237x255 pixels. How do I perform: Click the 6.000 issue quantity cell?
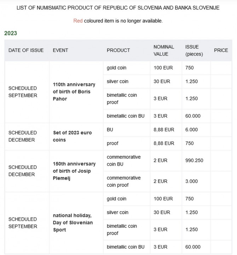pos(192,130)
